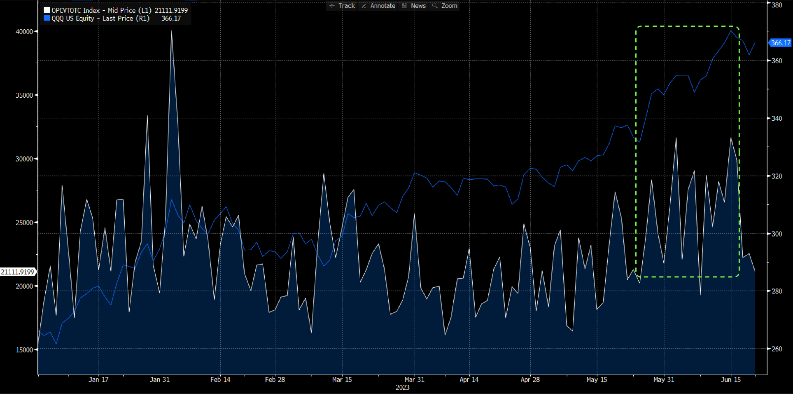Click the "360" right axis label
Image resolution: width=793 pixels, height=394 pixels.
[x=777, y=61]
